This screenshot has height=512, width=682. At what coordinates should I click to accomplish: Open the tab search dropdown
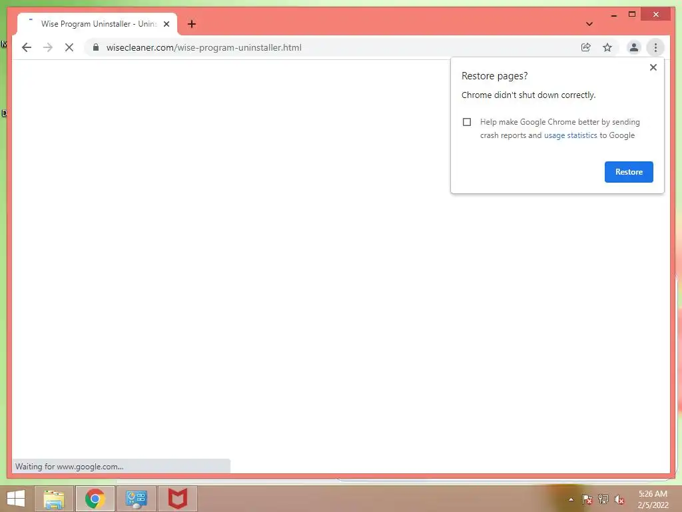[589, 24]
